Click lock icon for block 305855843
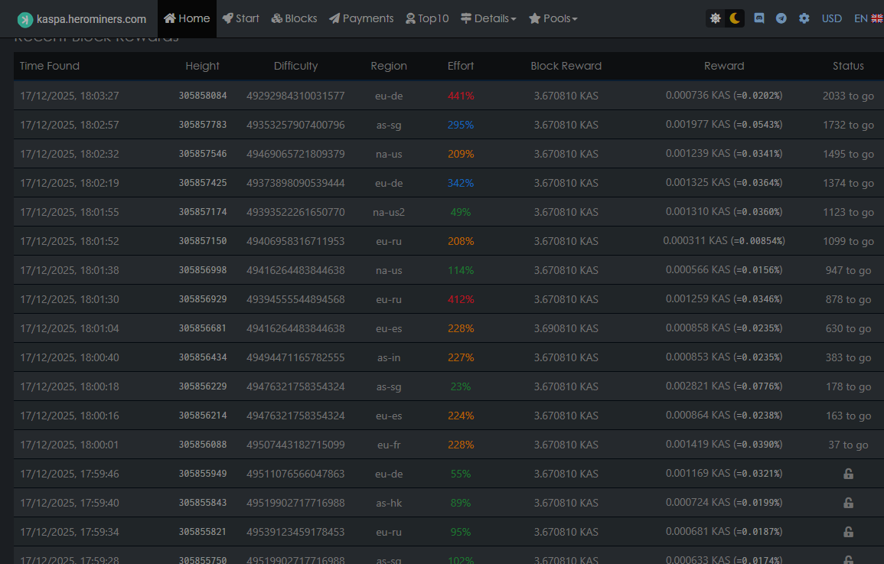 coord(848,503)
